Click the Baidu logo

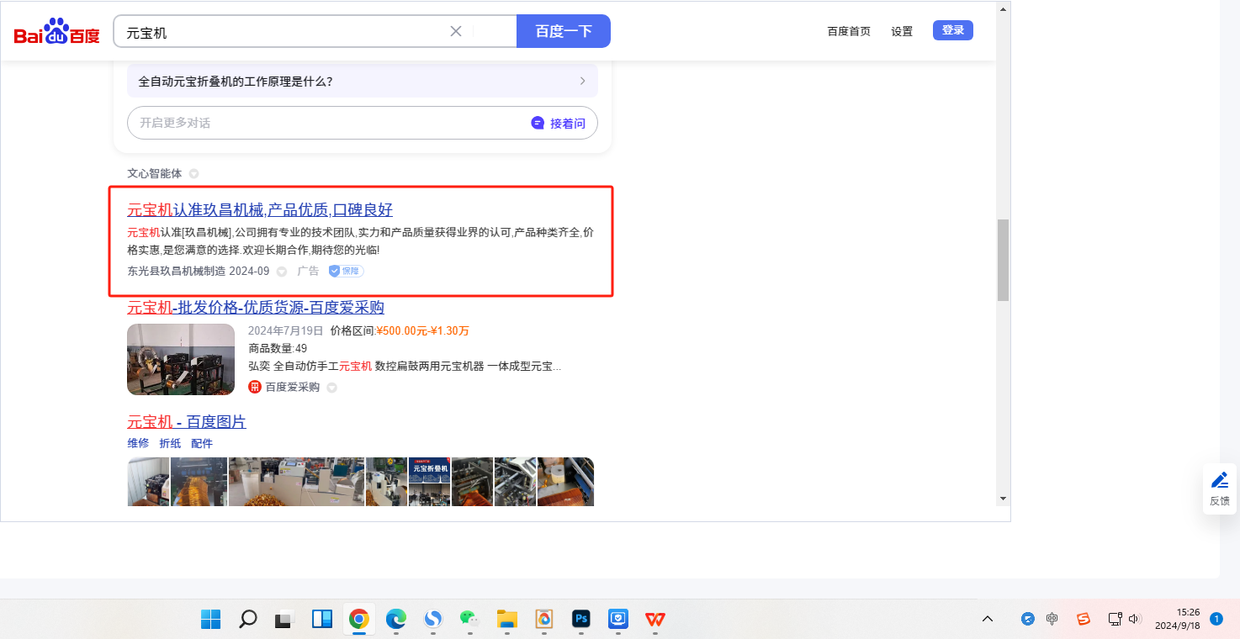point(56,32)
